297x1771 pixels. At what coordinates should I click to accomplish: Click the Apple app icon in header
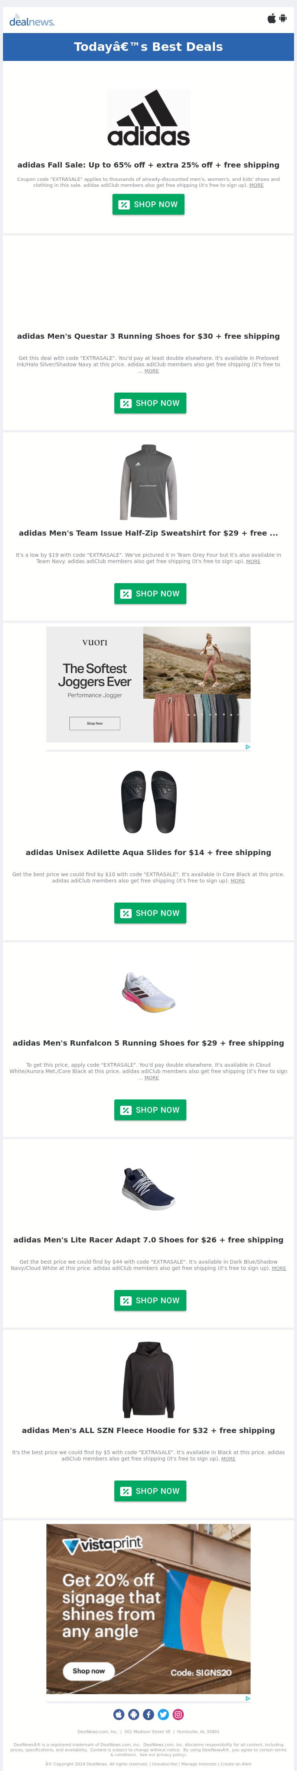tap(271, 19)
